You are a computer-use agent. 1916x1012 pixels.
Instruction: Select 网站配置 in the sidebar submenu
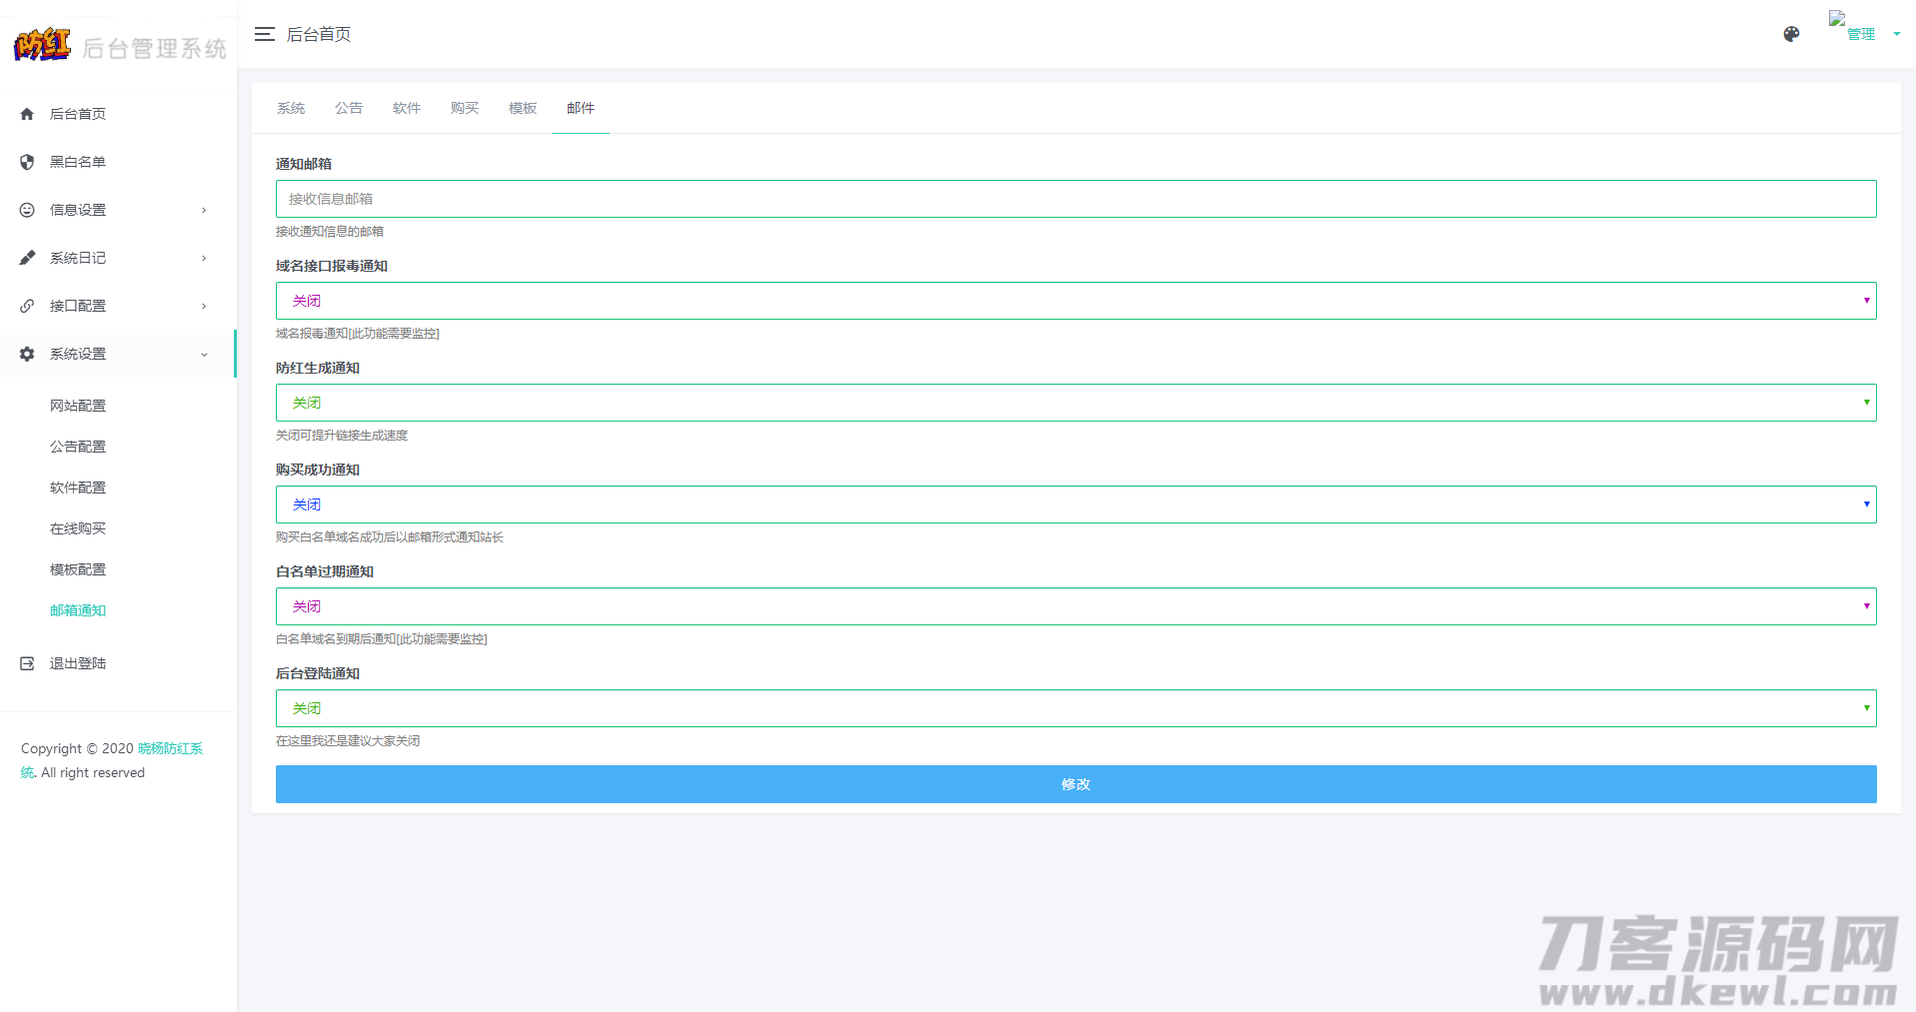[78, 406]
